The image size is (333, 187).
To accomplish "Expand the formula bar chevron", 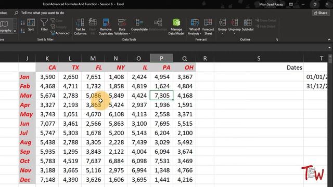I will (x=329, y=48).
